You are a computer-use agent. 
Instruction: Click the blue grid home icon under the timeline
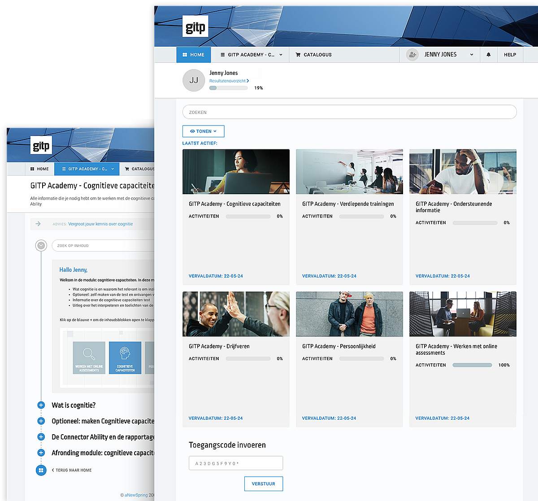(41, 470)
